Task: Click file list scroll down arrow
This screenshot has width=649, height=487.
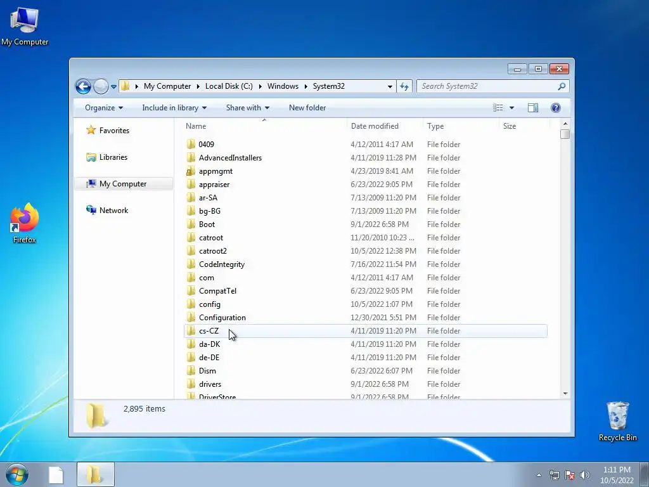Action: [565, 393]
